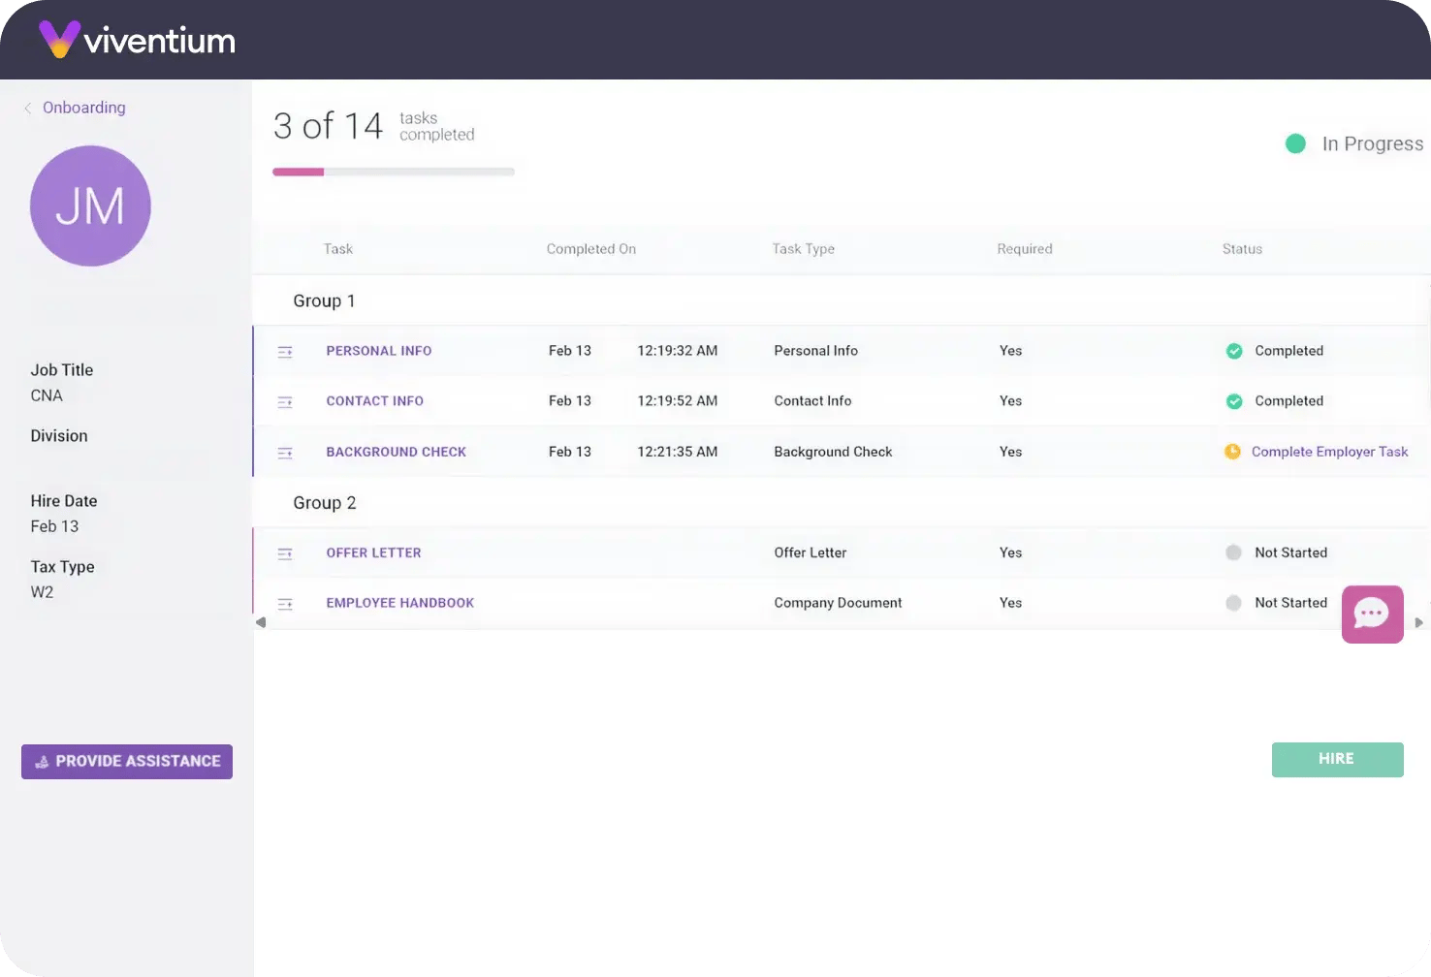Viewport: 1431px width, 977px height.
Task: Go back via the Onboarding chevron link
Action: coord(75,108)
